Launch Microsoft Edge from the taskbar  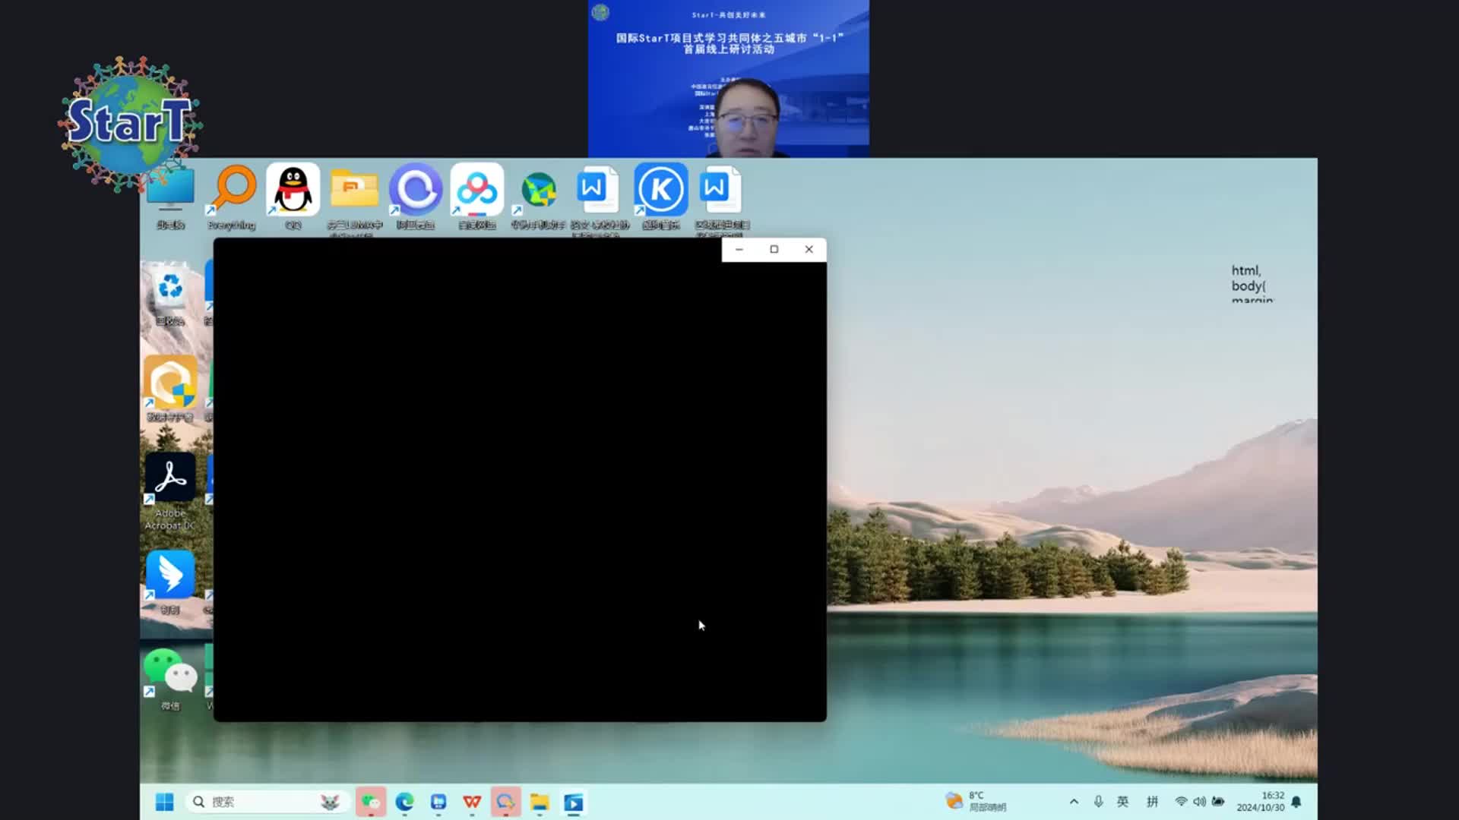coord(404,802)
